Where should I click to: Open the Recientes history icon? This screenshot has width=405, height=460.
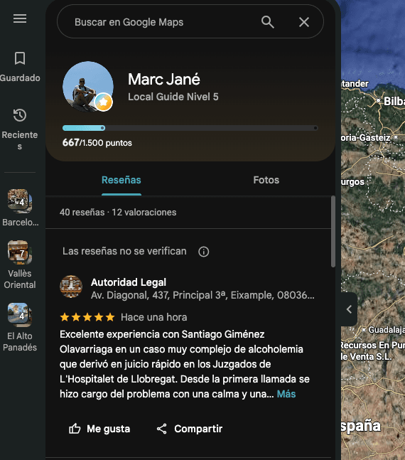click(x=20, y=115)
